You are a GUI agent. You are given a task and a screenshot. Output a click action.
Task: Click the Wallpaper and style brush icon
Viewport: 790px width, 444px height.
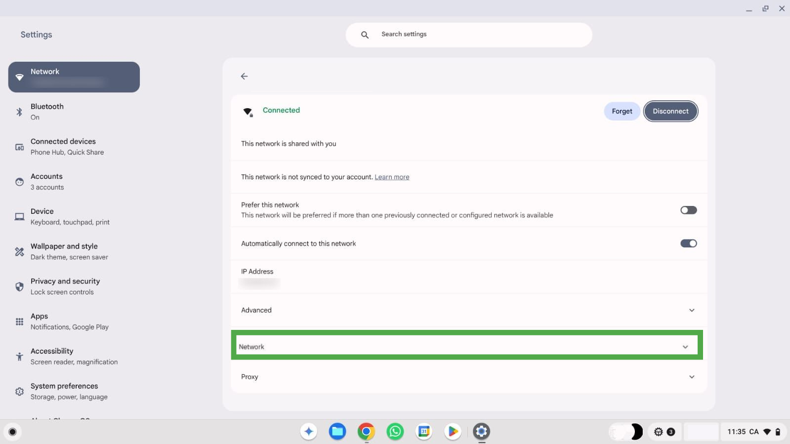(x=19, y=252)
